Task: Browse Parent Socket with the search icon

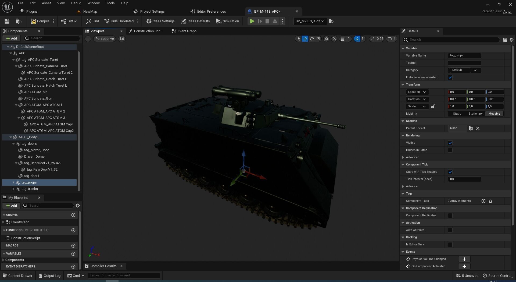Action: click(x=471, y=128)
